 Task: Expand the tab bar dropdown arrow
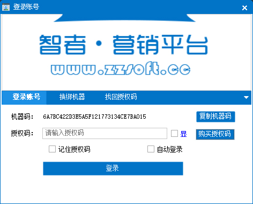coord(246,97)
